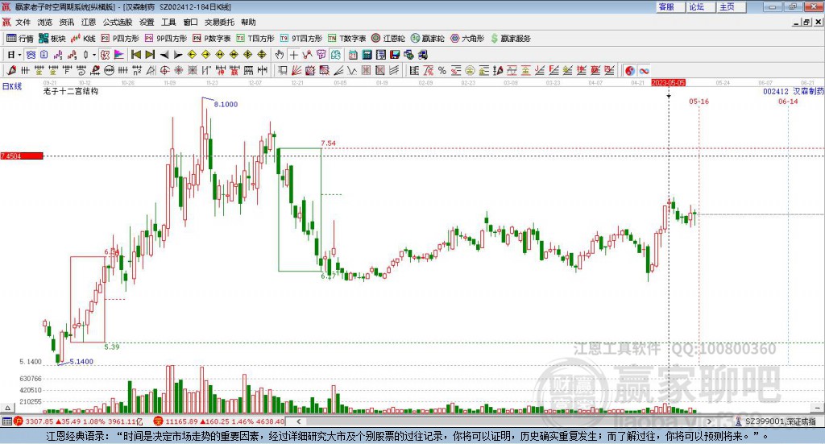Open the 帮助 menu
825x444 pixels.
click(248, 22)
